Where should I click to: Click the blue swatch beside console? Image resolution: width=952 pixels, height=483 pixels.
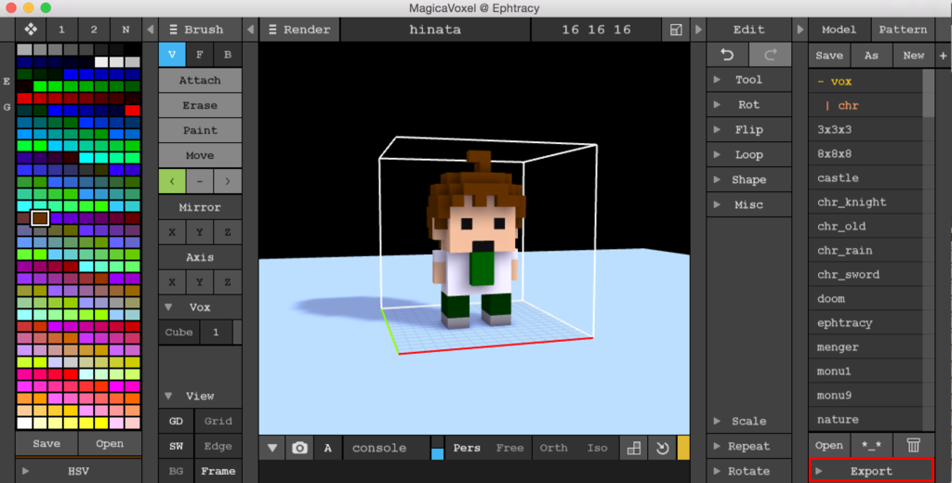(x=437, y=453)
